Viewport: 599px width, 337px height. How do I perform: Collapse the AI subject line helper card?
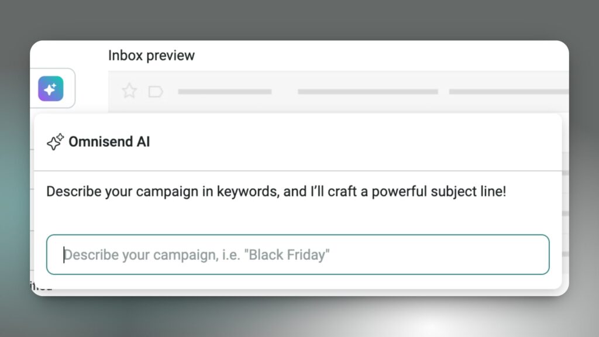click(109, 141)
